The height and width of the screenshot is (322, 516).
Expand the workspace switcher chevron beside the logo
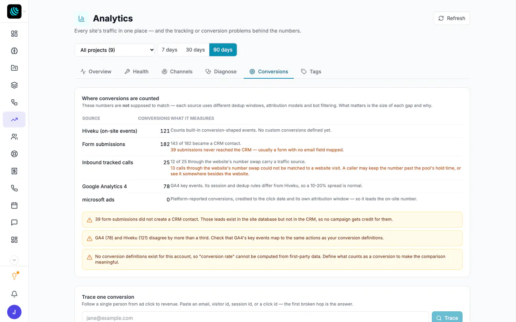[24, 12]
